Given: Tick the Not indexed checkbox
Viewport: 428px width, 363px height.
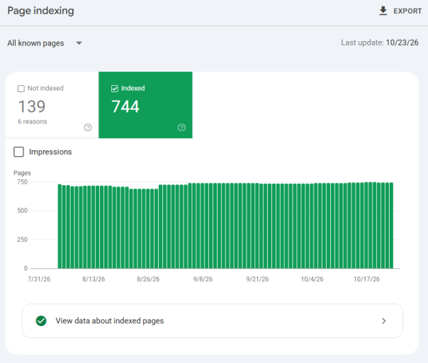Looking at the screenshot, I should point(21,89).
